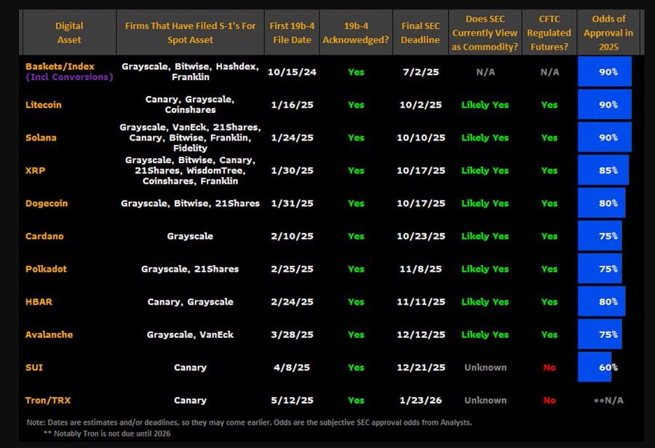Click the 12/12/25 deadline for Avalanche
This screenshot has height=448, width=655.
pos(421,334)
